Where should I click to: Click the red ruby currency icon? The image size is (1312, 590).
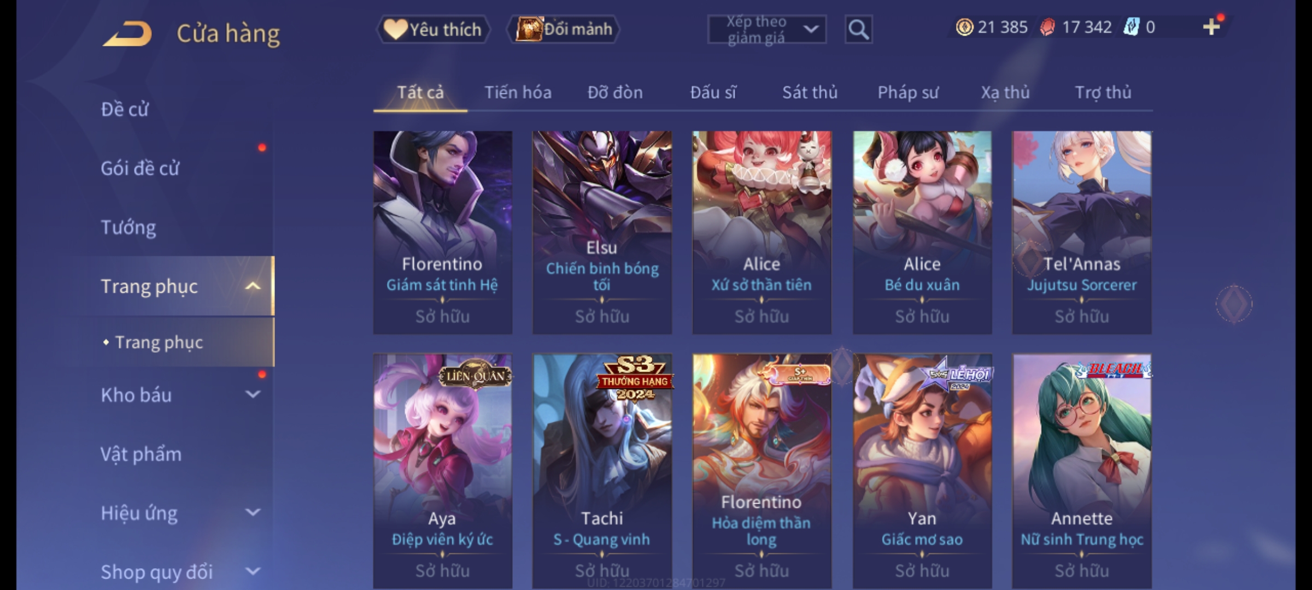point(1047,27)
